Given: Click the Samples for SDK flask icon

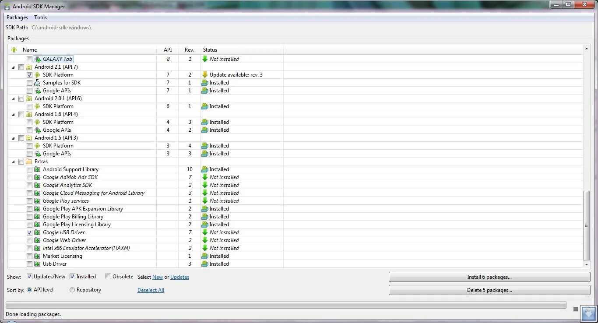Looking at the screenshot, I should click(38, 83).
